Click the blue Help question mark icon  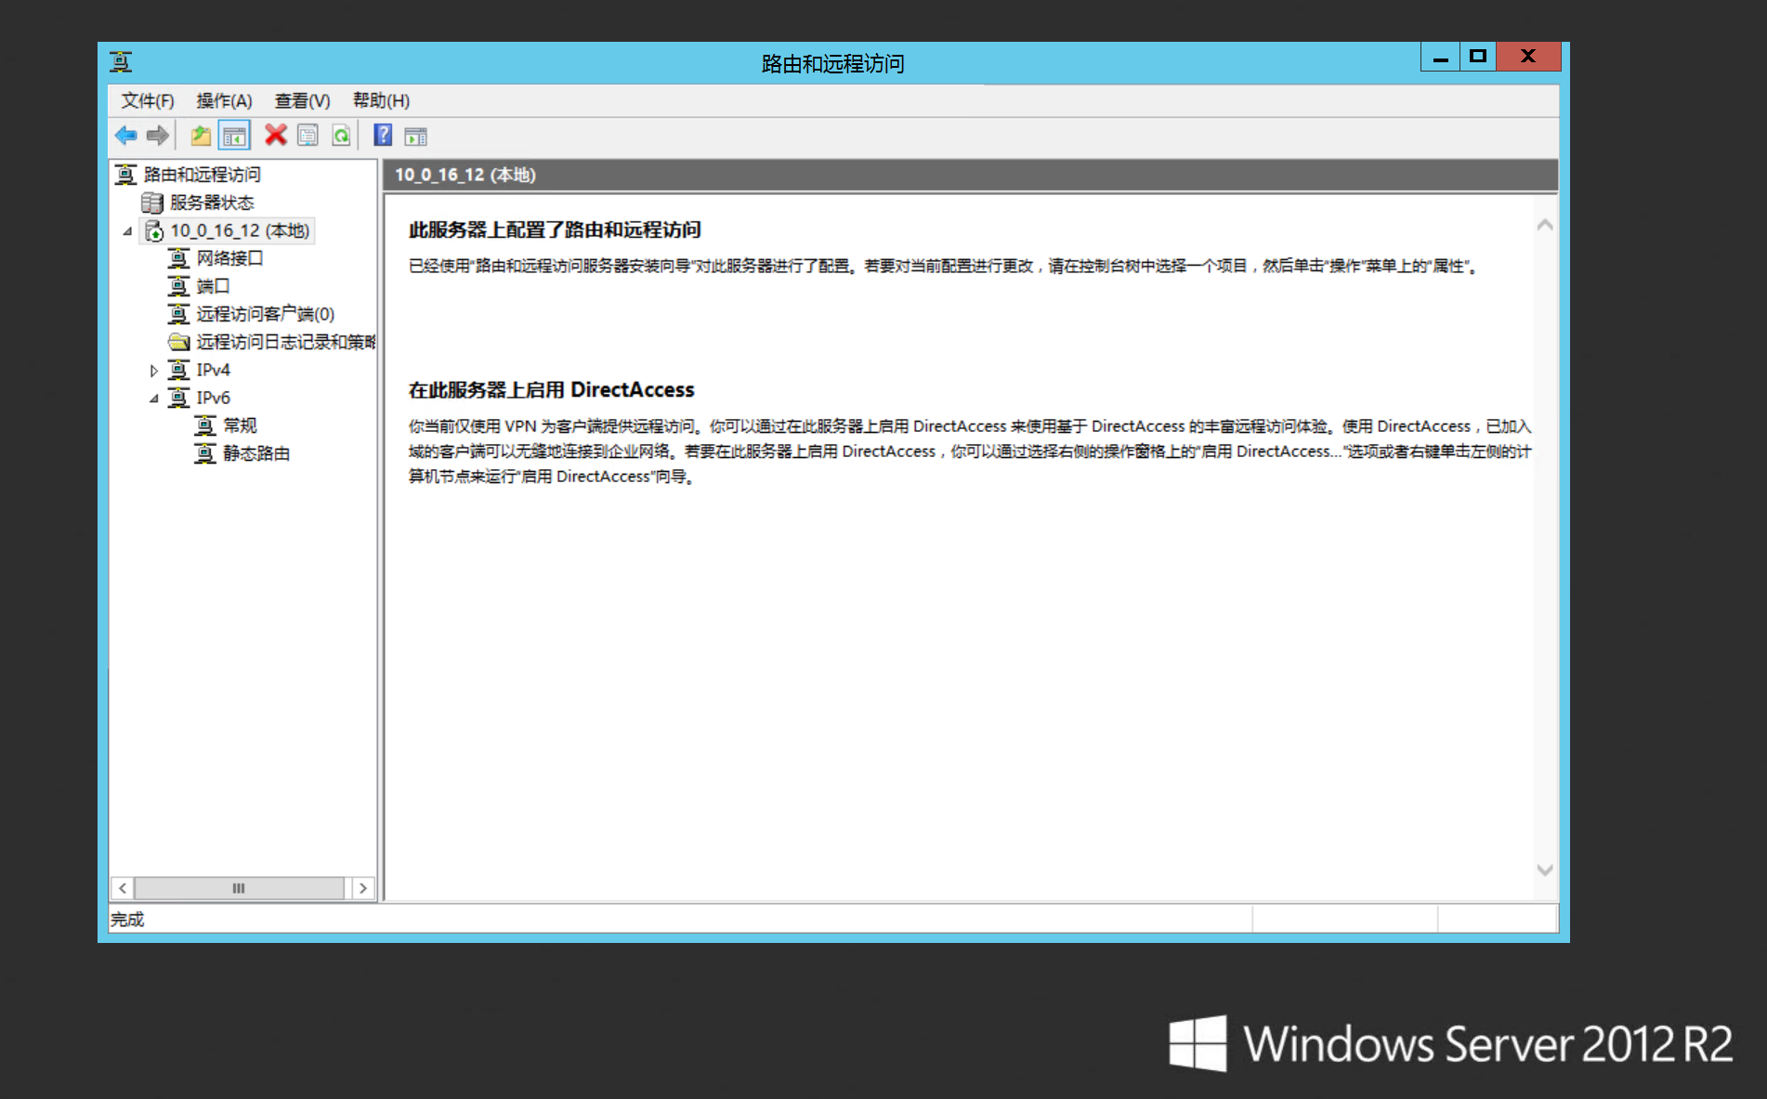point(382,136)
